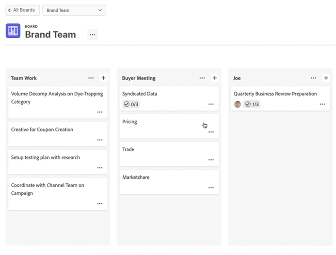
Task: Add a card to Buyer Meeting column
Action: point(215,78)
